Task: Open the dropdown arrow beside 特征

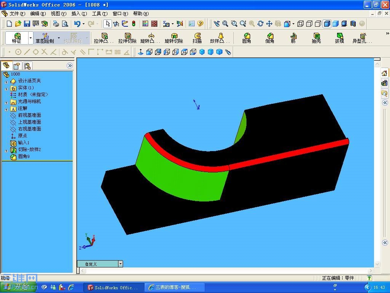Action: (30, 38)
